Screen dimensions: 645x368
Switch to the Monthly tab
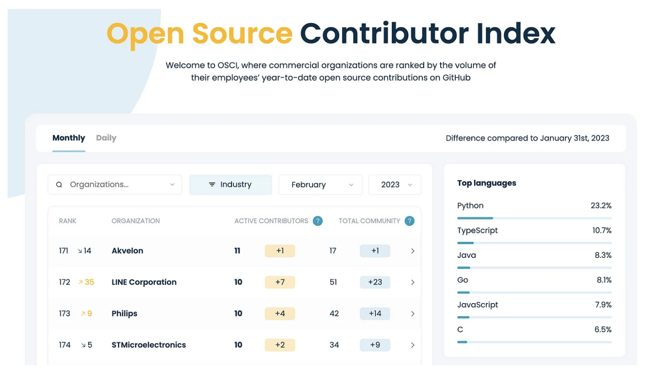click(69, 138)
